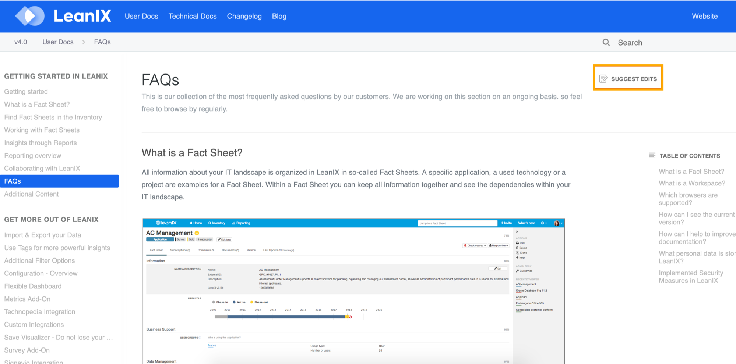
Task: Open Getting started in sidebar
Action: coord(26,91)
